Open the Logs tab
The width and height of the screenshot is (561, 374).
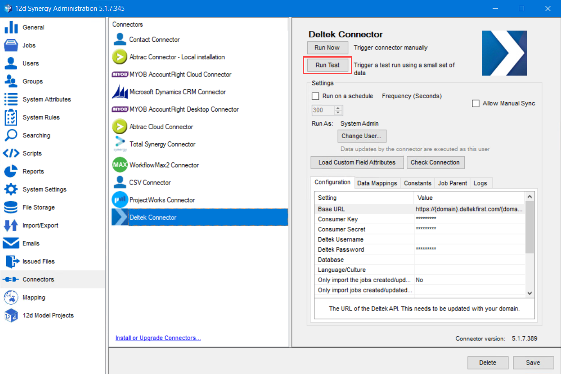[480, 183]
